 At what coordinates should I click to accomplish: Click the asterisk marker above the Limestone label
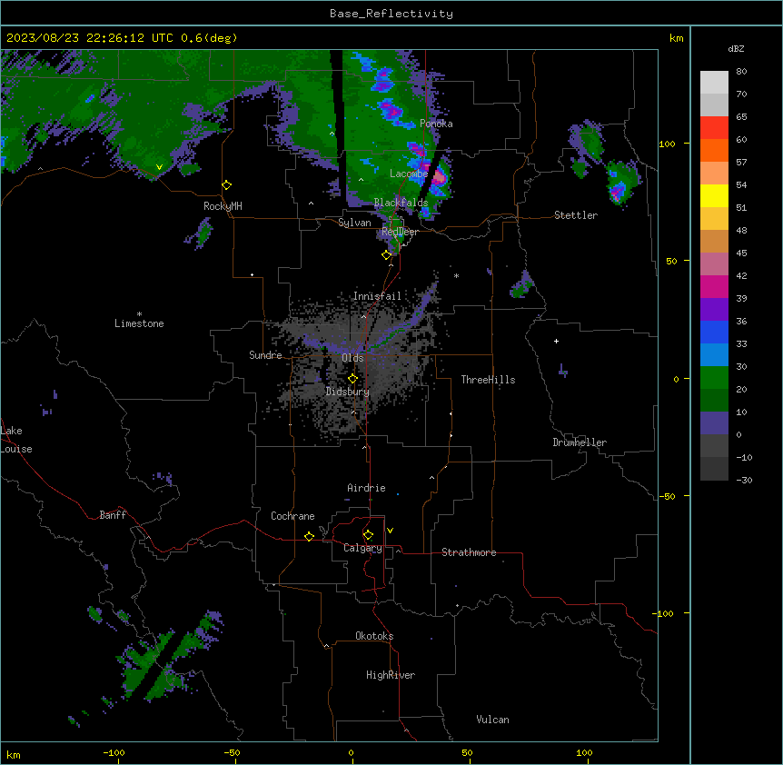(x=139, y=314)
